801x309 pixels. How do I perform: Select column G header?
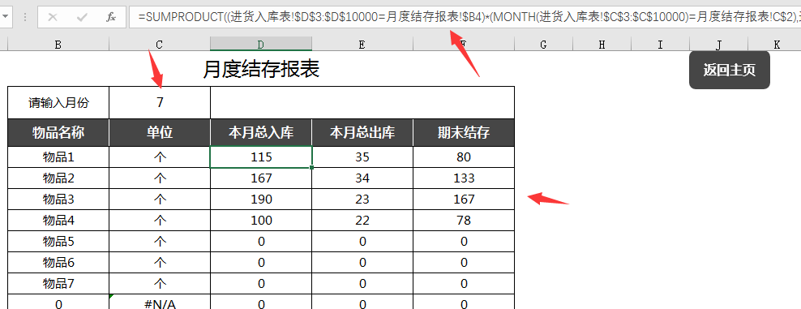point(543,45)
